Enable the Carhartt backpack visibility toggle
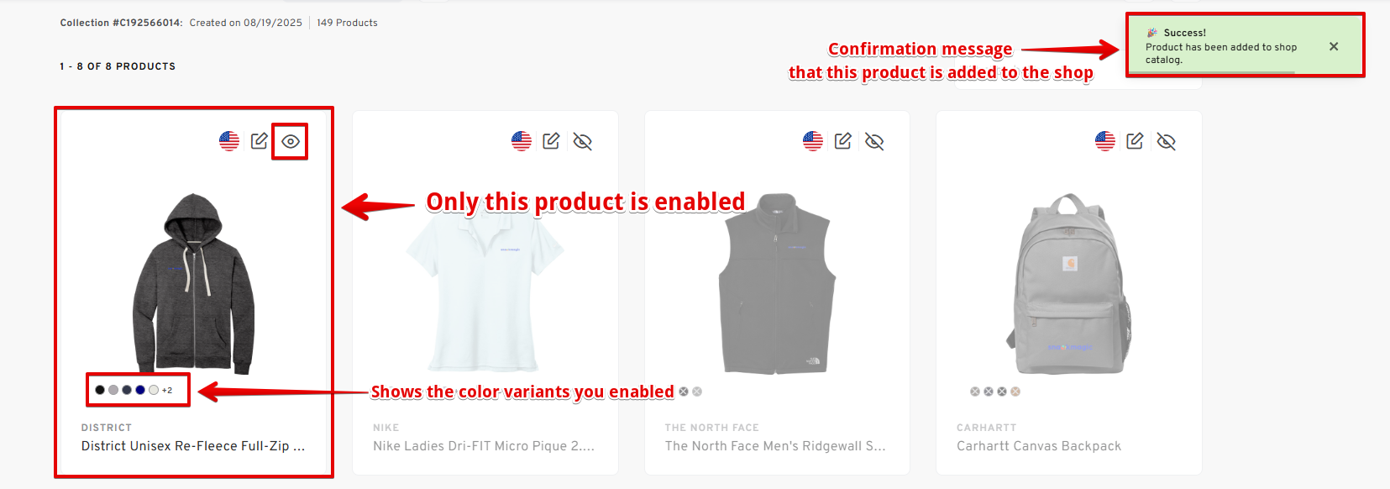The width and height of the screenshot is (1390, 489). click(x=1166, y=141)
